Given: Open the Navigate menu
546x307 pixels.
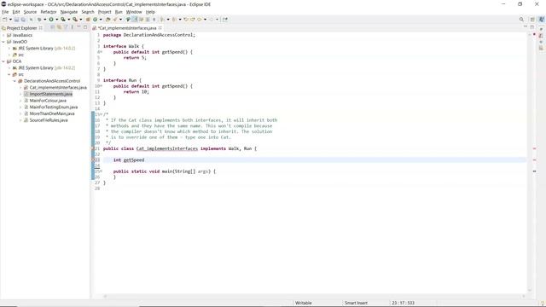Looking at the screenshot, I should (69, 12).
